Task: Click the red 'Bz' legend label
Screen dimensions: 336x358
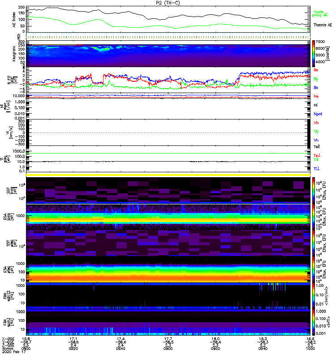Action: [316, 70]
